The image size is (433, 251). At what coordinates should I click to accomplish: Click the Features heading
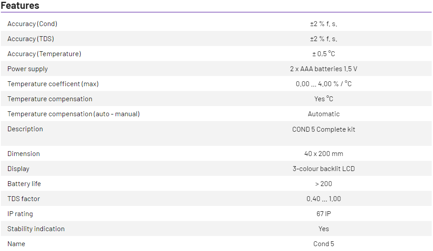[x=20, y=6]
